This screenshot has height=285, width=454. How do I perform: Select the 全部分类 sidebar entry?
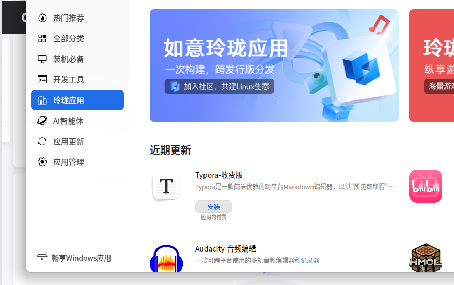pyautogui.click(x=77, y=39)
